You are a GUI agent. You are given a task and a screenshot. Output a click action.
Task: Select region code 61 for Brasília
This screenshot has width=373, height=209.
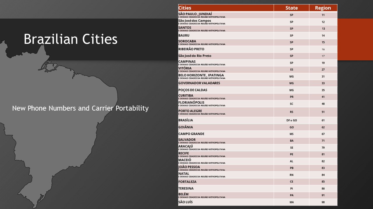click(x=323, y=120)
